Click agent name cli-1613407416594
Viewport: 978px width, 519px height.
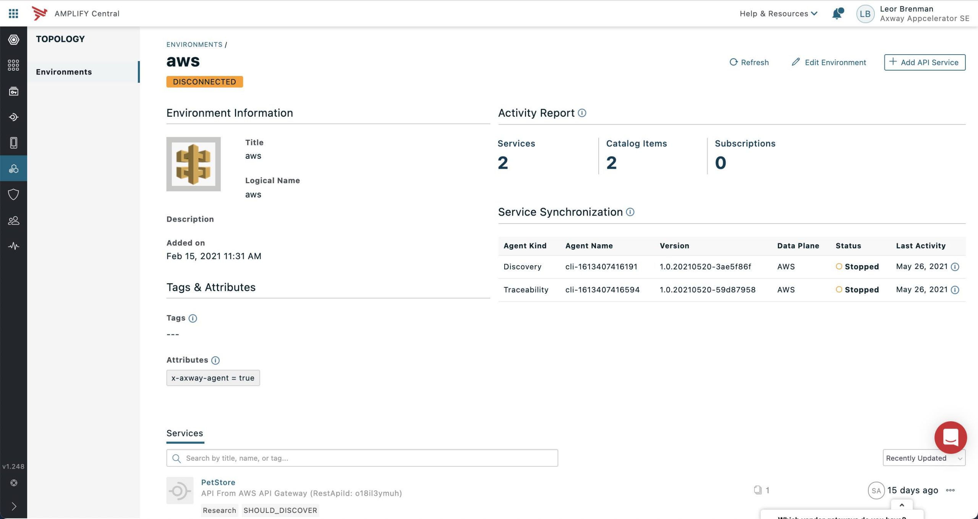point(602,290)
